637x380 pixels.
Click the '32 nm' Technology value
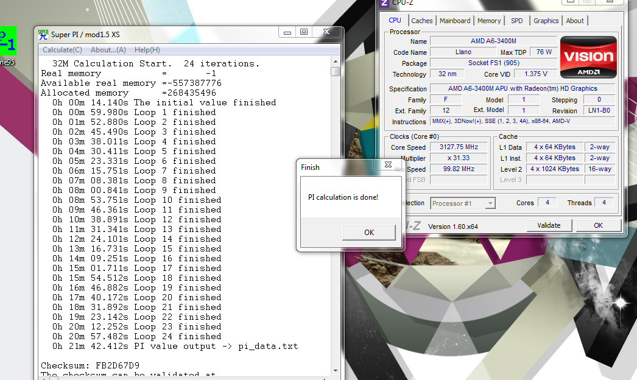click(x=447, y=74)
